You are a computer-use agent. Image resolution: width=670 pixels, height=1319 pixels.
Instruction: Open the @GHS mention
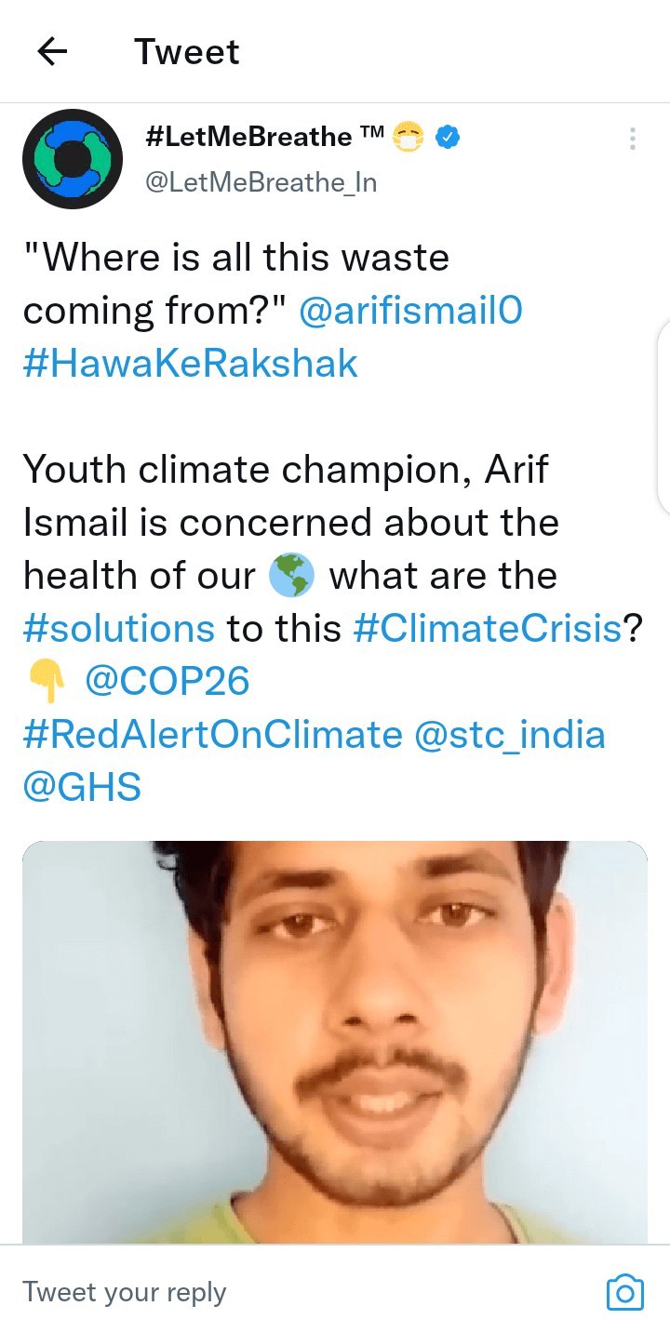82,789
